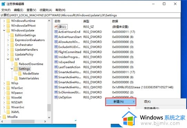The width and height of the screenshot is (187, 128).
Task: Click the WSDAPI folder icon
Action: (8, 102)
